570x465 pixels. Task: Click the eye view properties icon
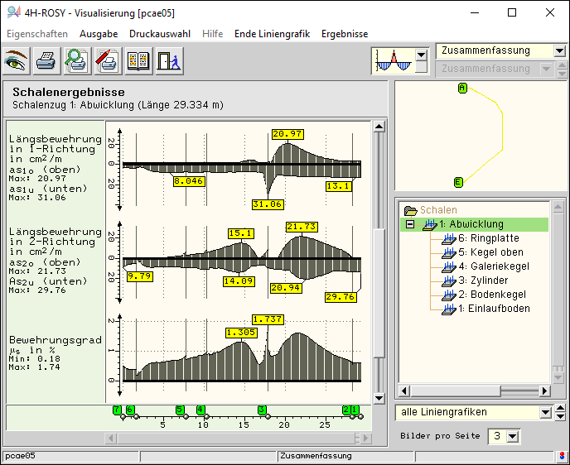pyautogui.click(x=17, y=60)
